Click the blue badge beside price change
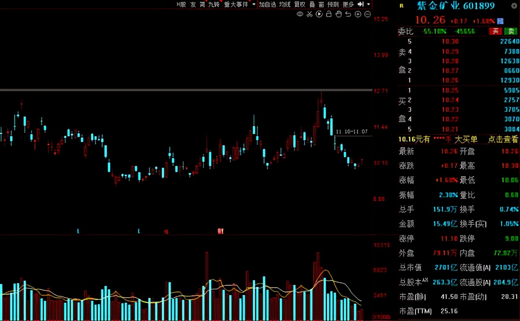 tap(500, 21)
